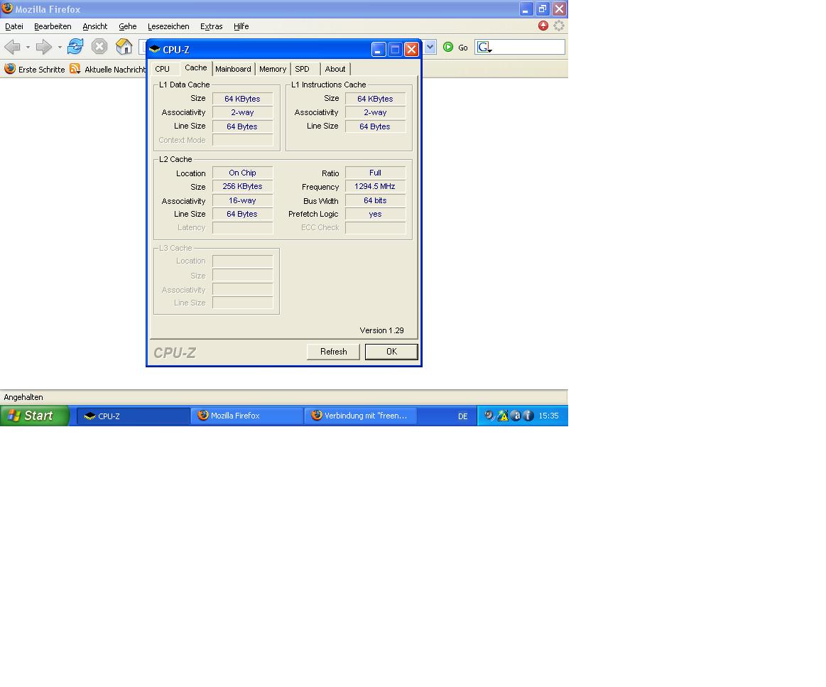
Task: Click Firefox Stop loading icon
Action: click(x=99, y=46)
